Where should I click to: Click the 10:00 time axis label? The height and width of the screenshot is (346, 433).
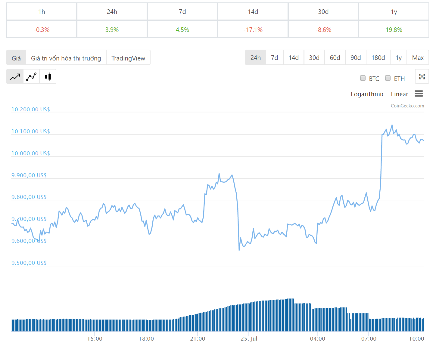416,338
